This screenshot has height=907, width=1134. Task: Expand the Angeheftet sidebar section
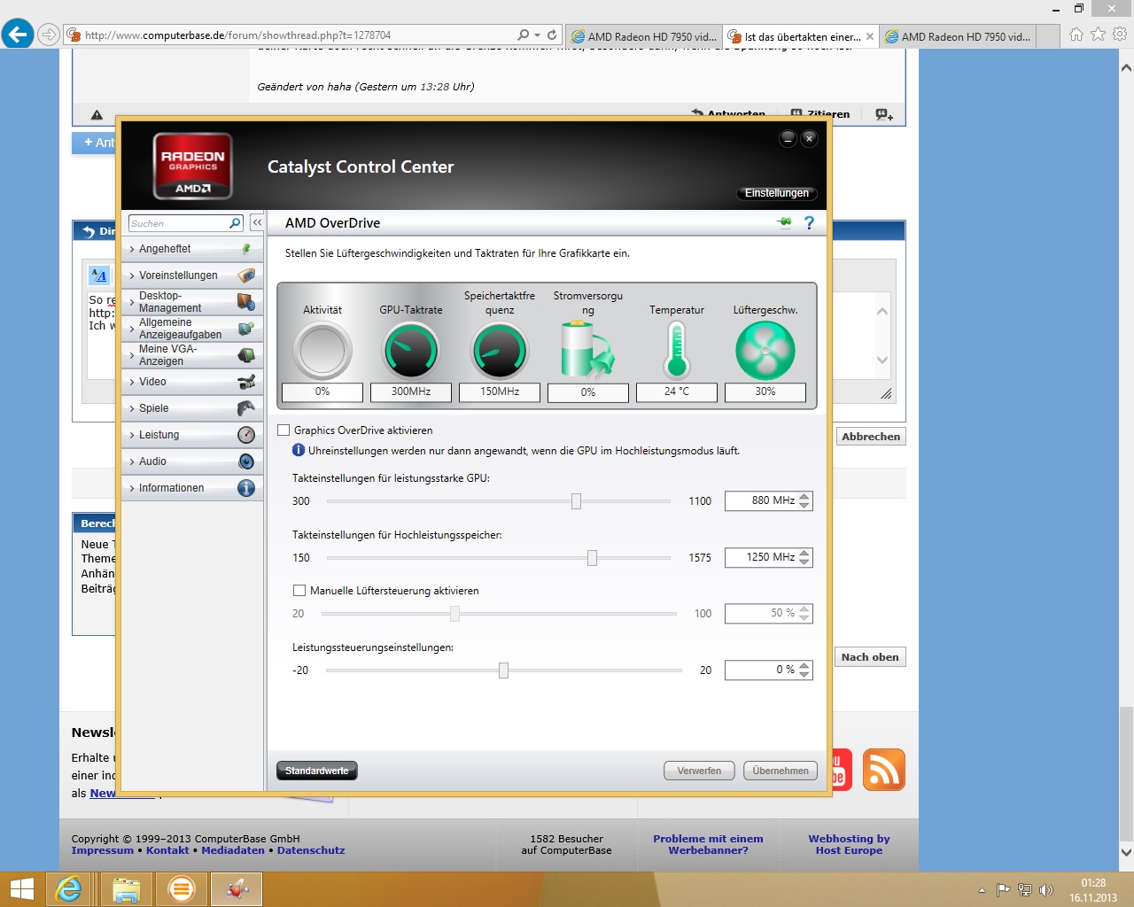(191, 249)
